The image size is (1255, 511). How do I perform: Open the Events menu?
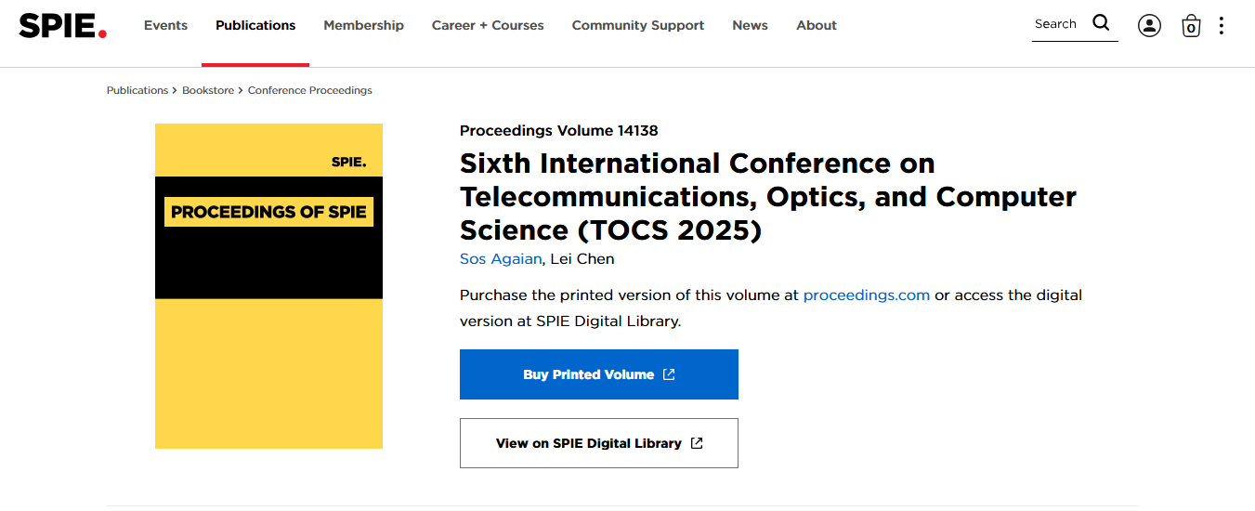pyautogui.click(x=165, y=25)
